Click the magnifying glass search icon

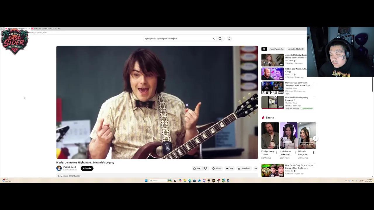coord(220,38)
